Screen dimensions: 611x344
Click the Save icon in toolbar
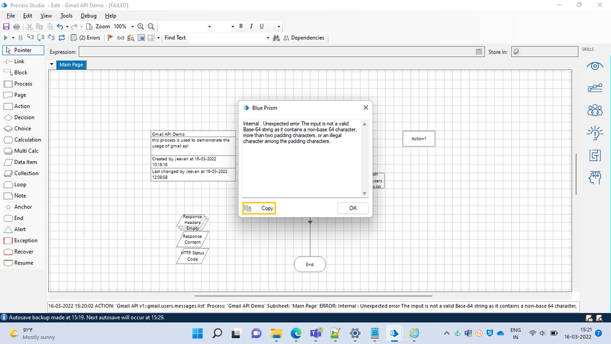(6, 27)
